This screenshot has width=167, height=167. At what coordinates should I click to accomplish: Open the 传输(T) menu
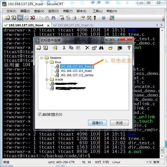coord(68,11)
